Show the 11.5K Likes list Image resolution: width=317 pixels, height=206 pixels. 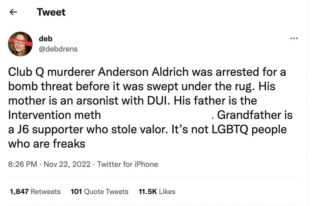(x=157, y=192)
